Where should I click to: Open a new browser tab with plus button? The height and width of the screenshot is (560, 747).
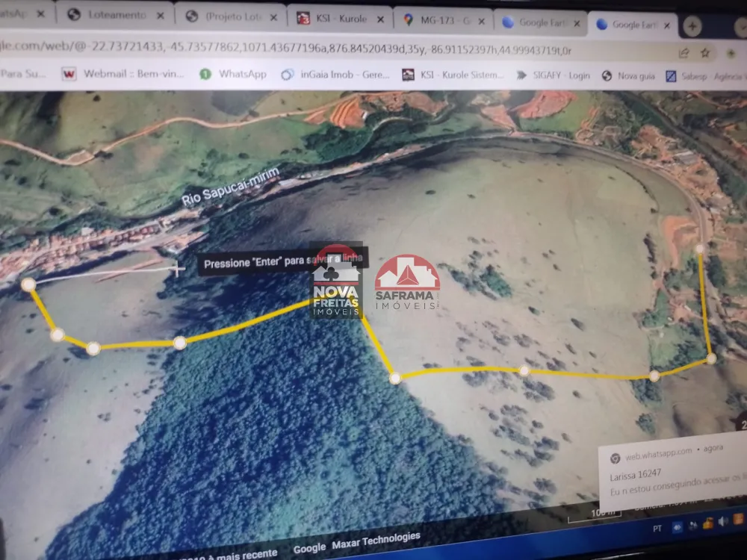(x=692, y=26)
